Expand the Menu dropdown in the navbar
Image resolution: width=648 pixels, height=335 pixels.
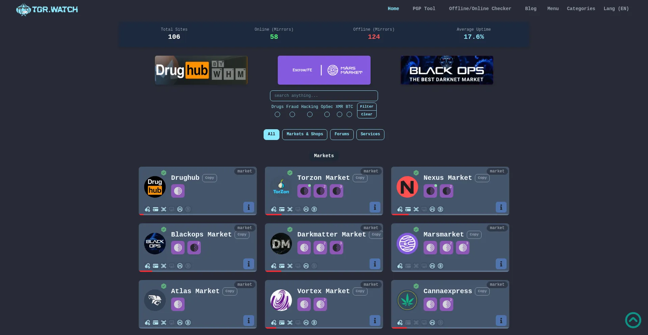(x=553, y=9)
